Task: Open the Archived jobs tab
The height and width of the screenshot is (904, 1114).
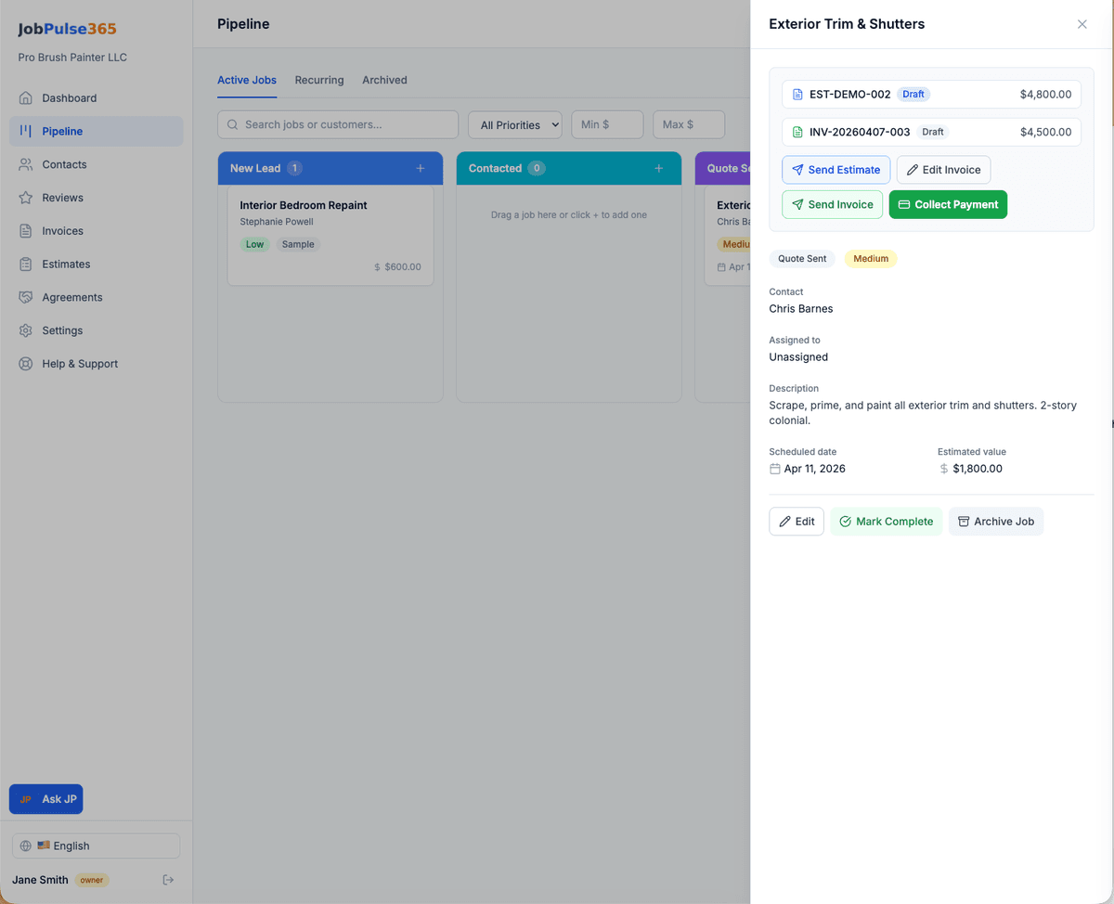Action: [x=384, y=80]
